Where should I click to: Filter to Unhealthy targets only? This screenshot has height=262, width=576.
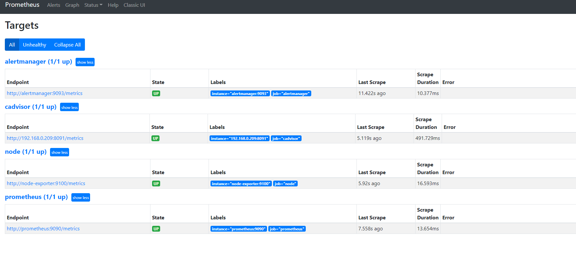coord(35,45)
